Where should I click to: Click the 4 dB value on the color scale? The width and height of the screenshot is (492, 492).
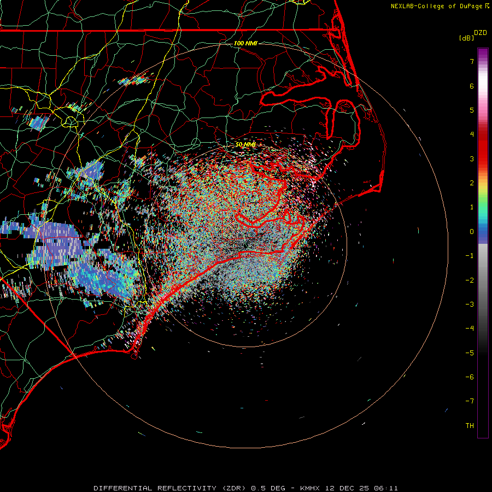tap(472, 134)
